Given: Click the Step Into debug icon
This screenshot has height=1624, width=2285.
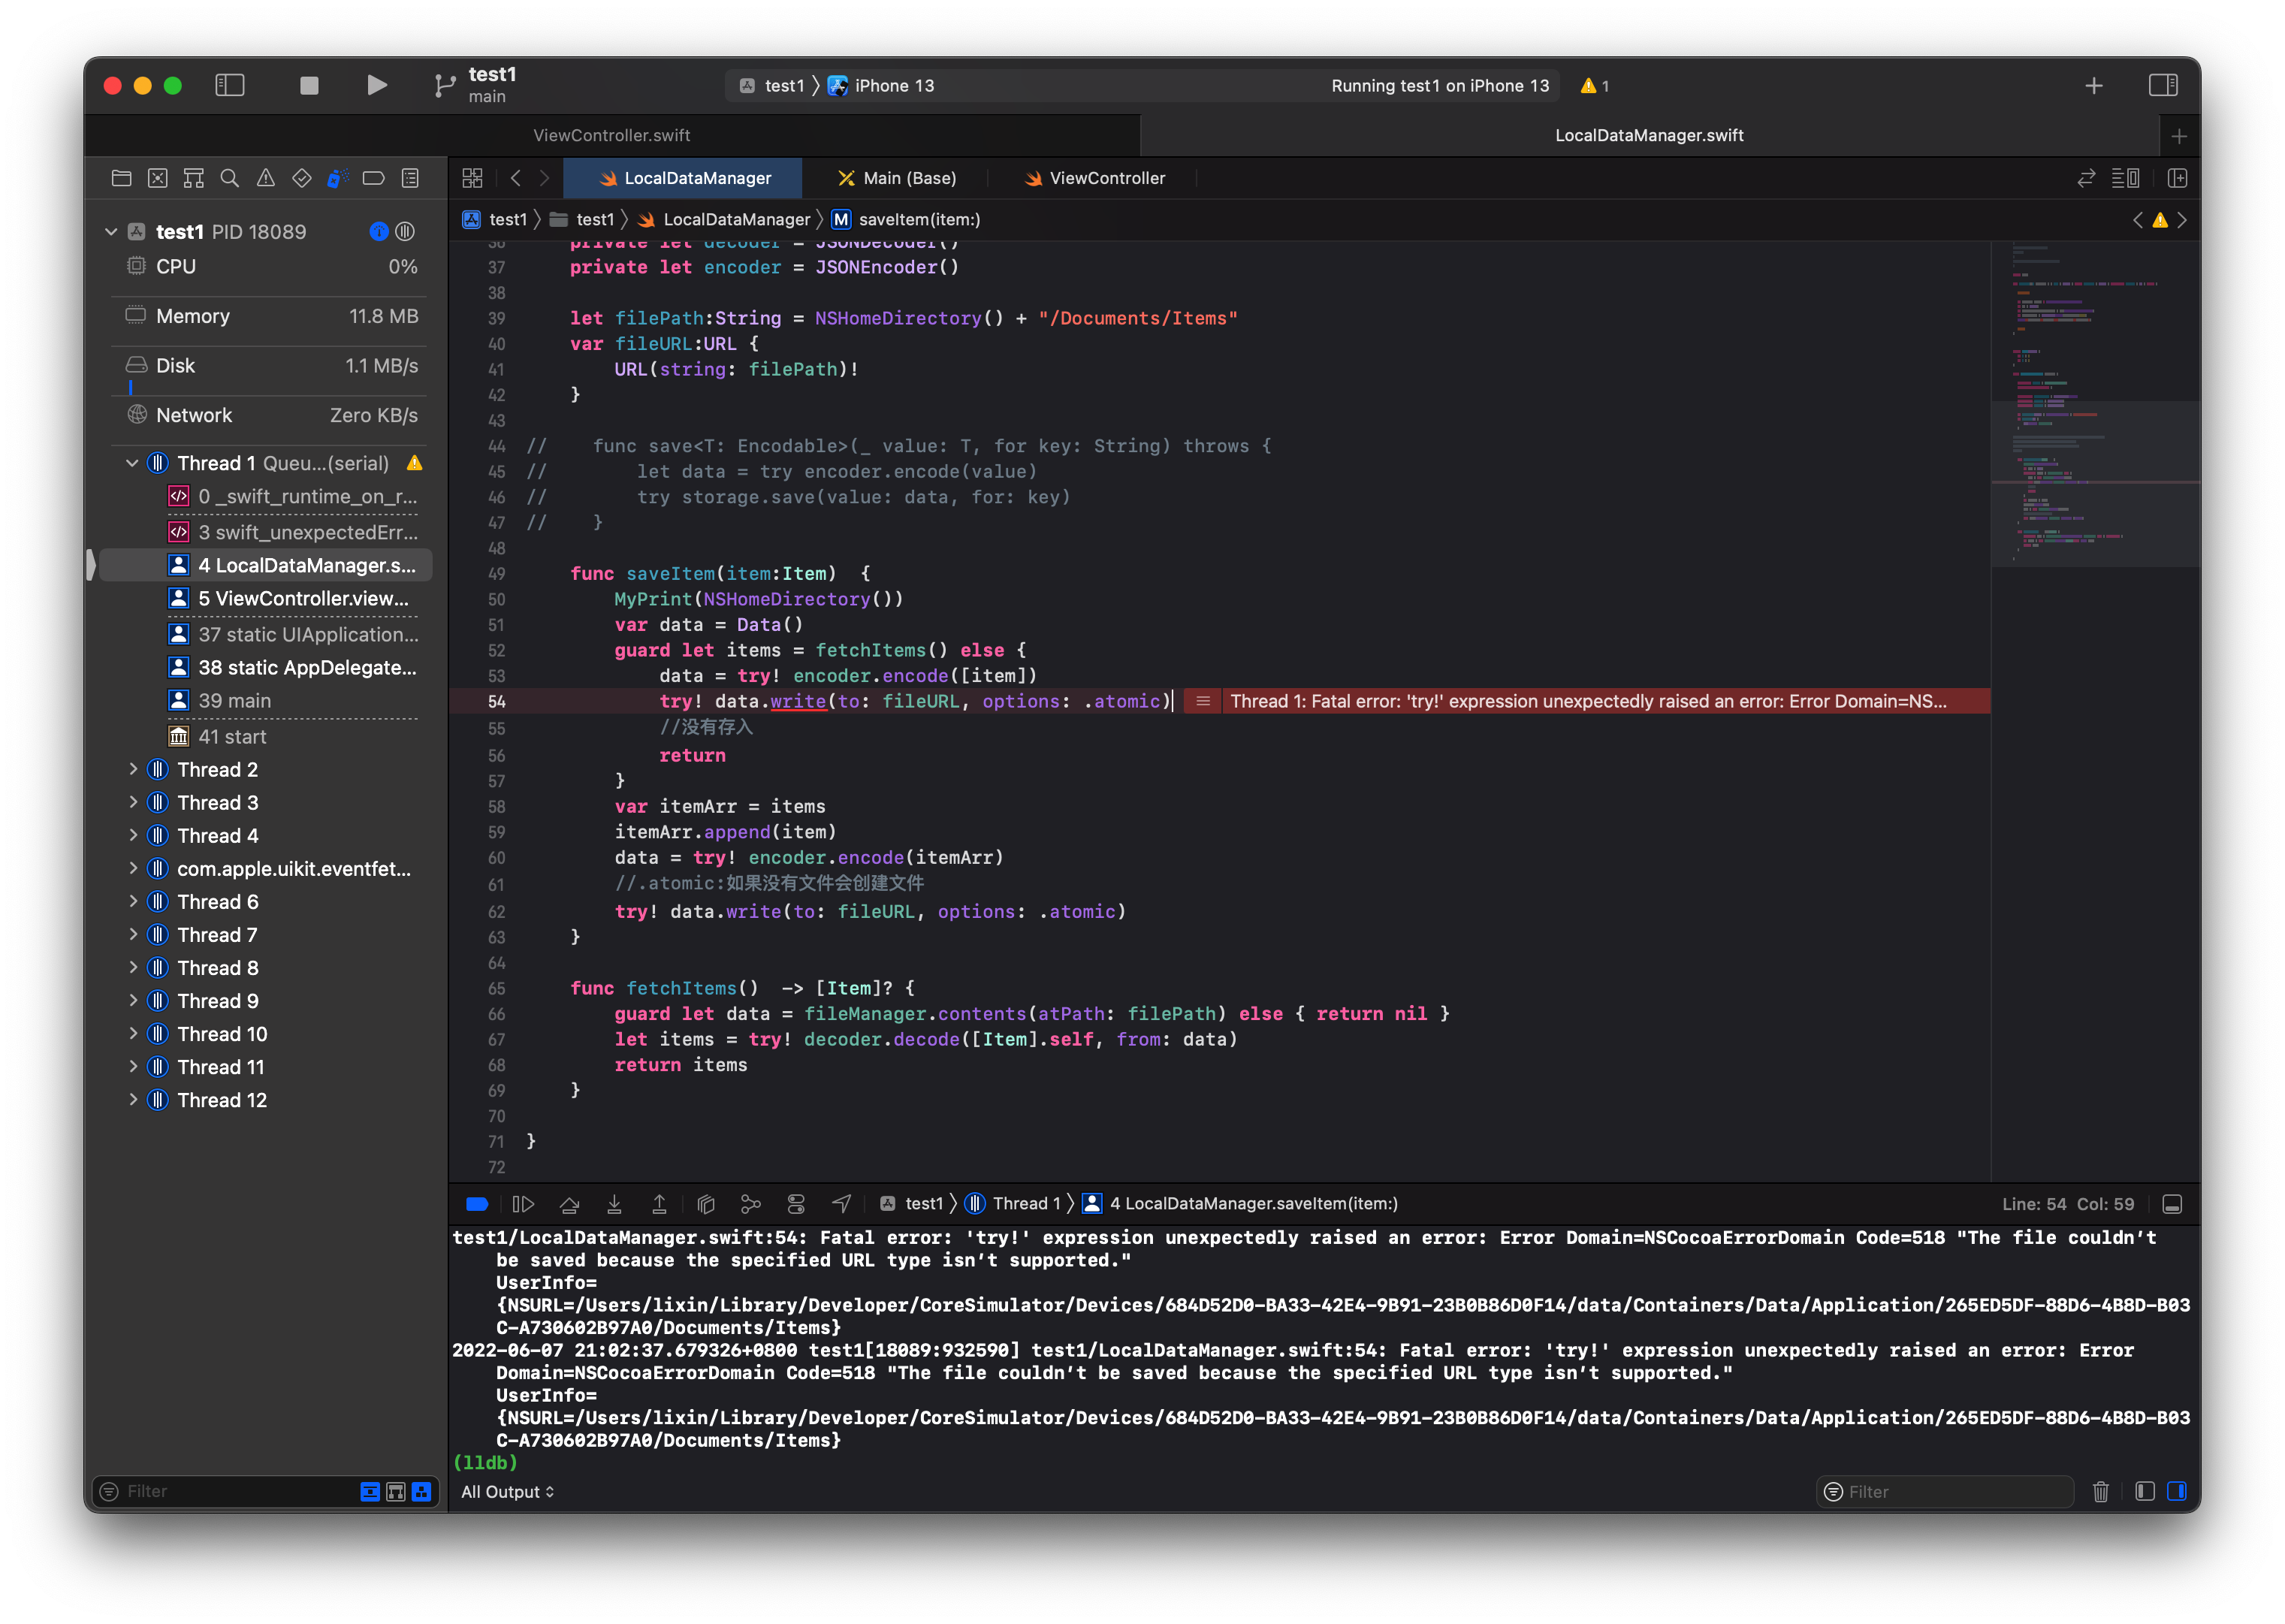Looking at the screenshot, I should tap(614, 1204).
